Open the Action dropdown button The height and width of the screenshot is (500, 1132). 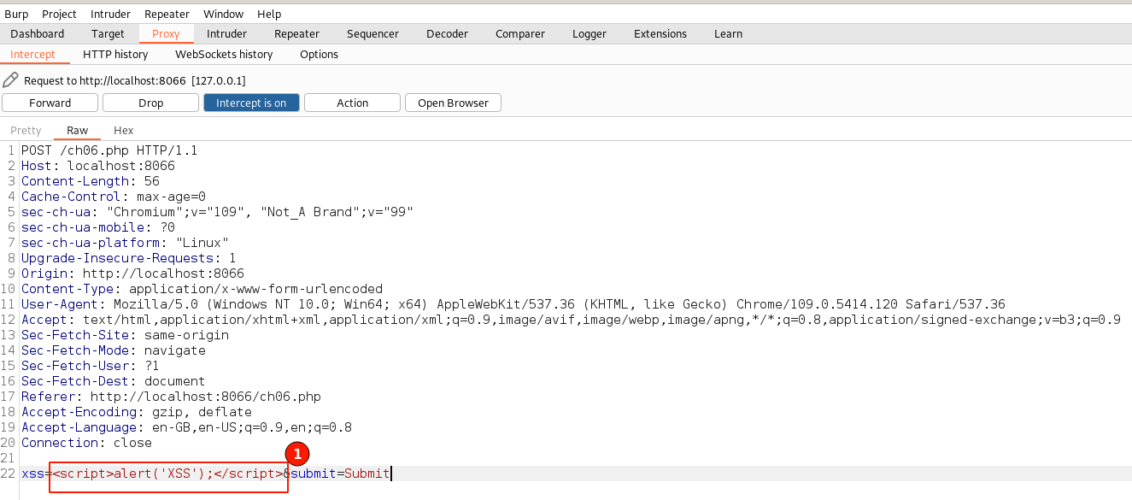(352, 103)
